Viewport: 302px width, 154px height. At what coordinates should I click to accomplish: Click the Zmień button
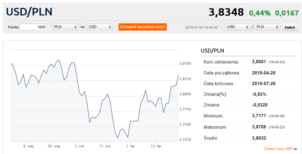click(x=290, y=27)
